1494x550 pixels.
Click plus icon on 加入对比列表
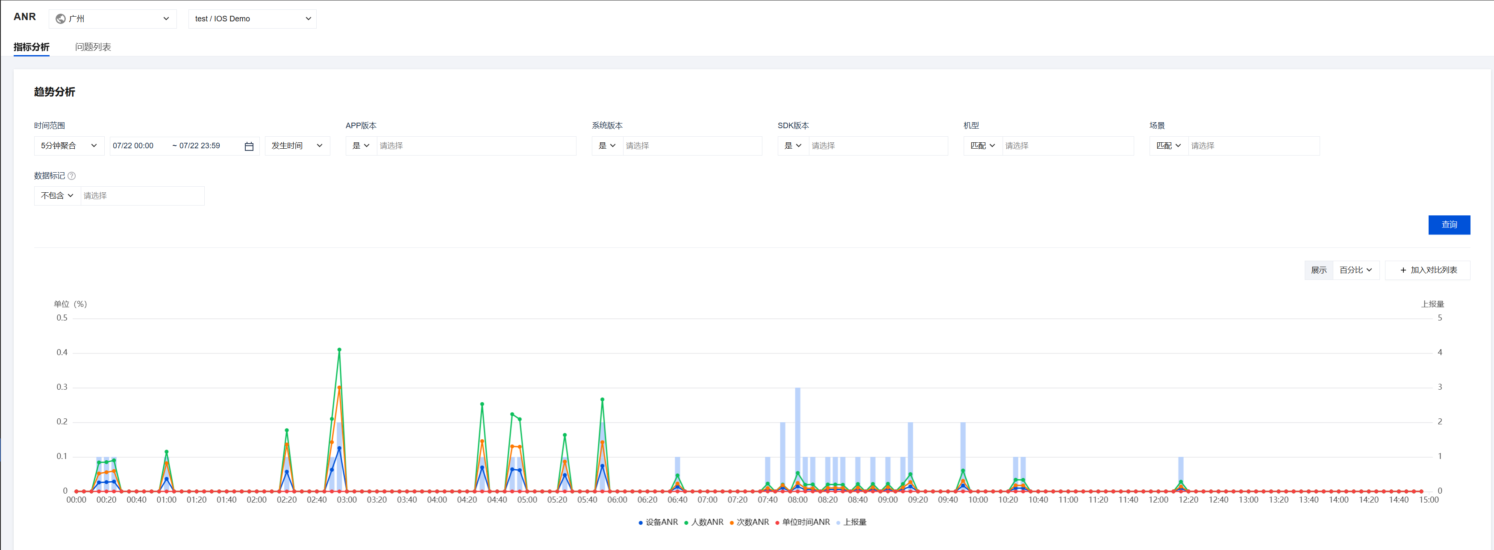pyautogui.click(x=1403, y=271)
